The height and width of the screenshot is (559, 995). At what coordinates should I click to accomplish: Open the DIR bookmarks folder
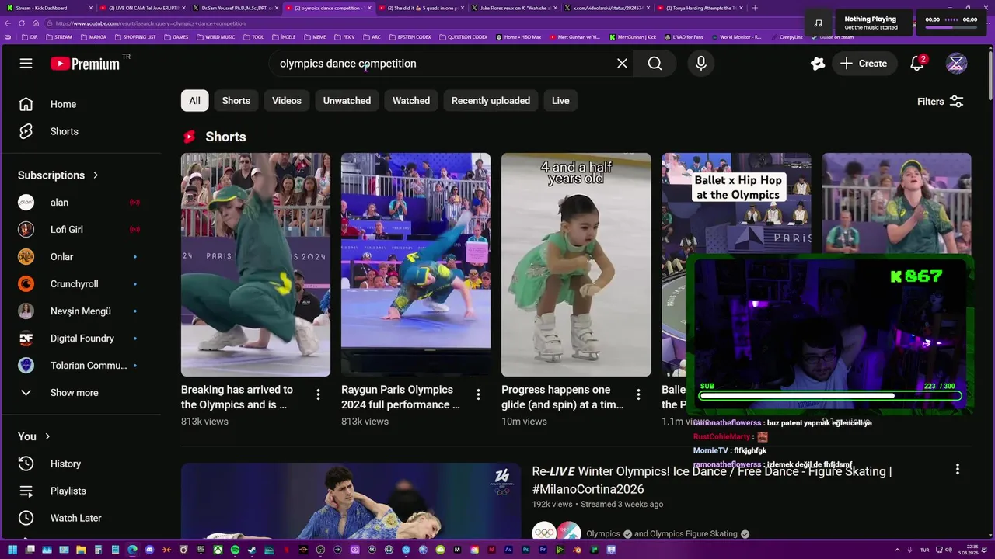(30, 36)
